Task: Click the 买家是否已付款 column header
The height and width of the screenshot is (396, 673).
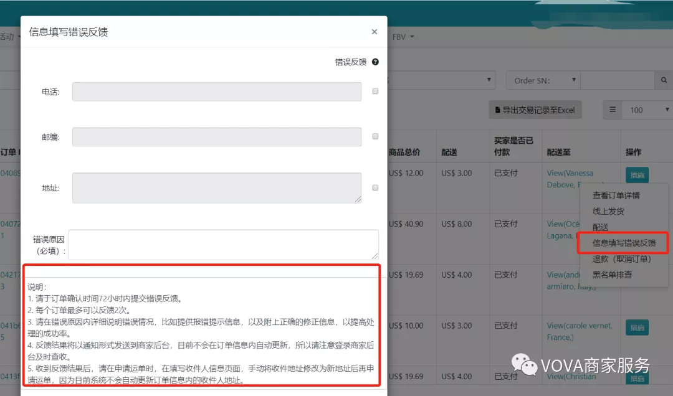Action: tap(513, 146)
